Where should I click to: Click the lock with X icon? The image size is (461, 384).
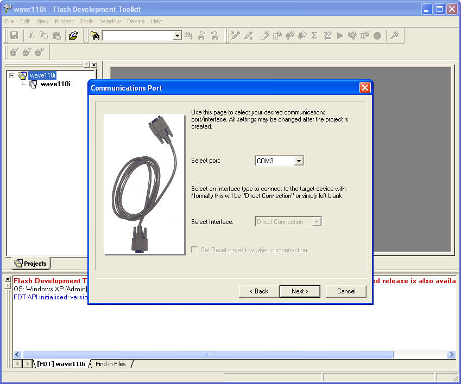click(40, 52)
